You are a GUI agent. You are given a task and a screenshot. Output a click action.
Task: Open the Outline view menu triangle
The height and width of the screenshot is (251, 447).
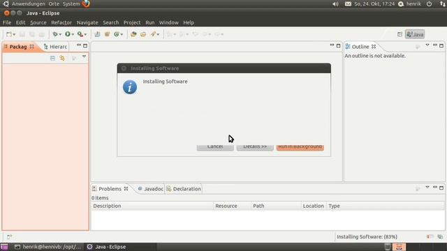(427, 45)
